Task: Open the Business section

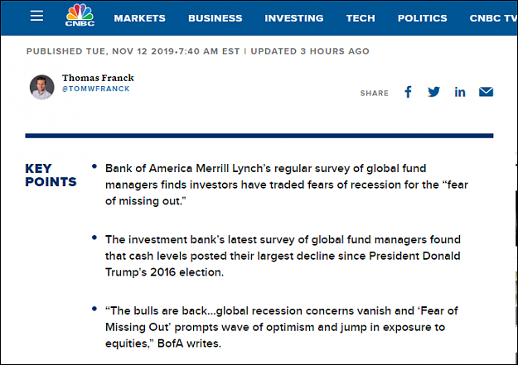Action: 215,18
